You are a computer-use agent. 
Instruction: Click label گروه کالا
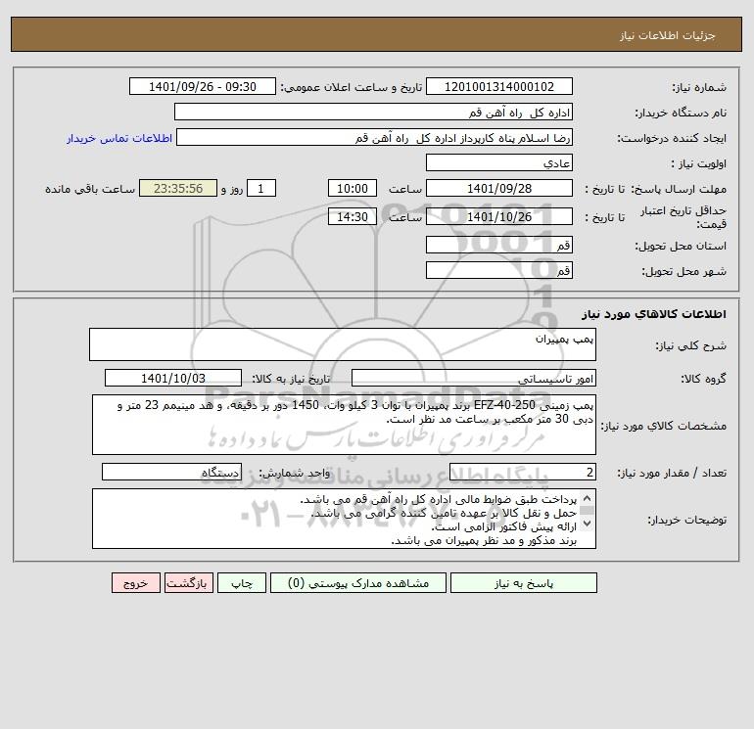pyautogui.click(x=703, y=379)
